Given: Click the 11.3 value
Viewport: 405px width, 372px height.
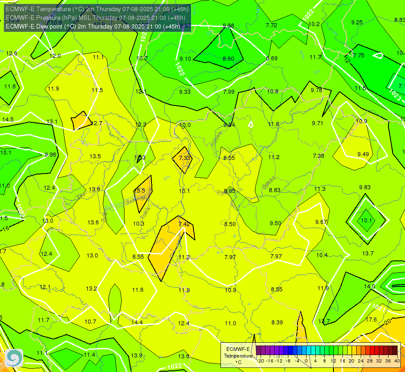Looking at the screenshot, I should pos(320,189).
